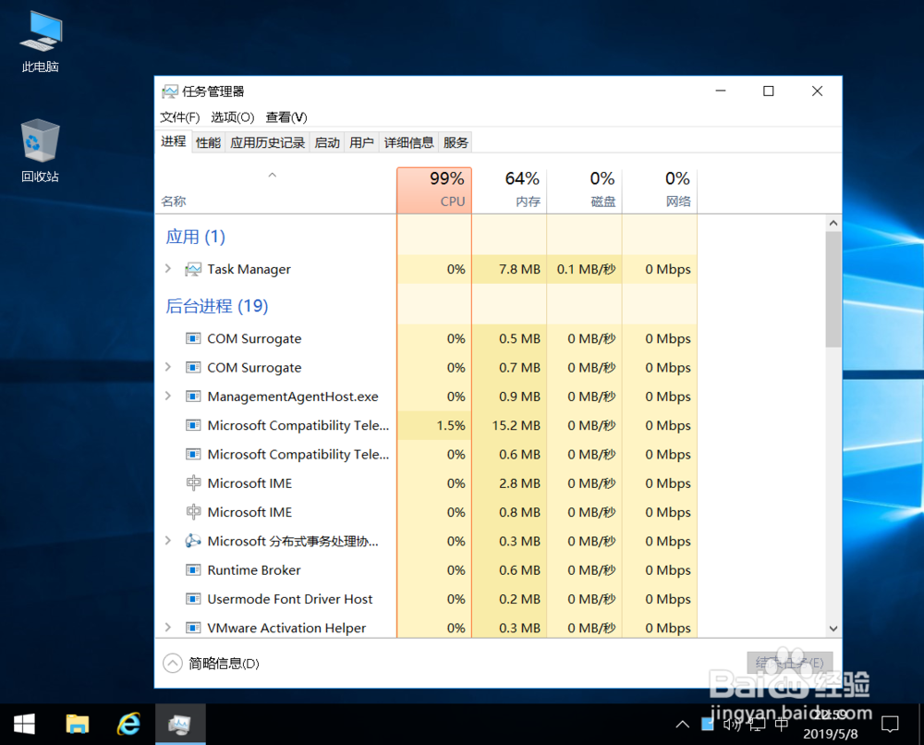Select the 进程 tab

tap(174, 141)
